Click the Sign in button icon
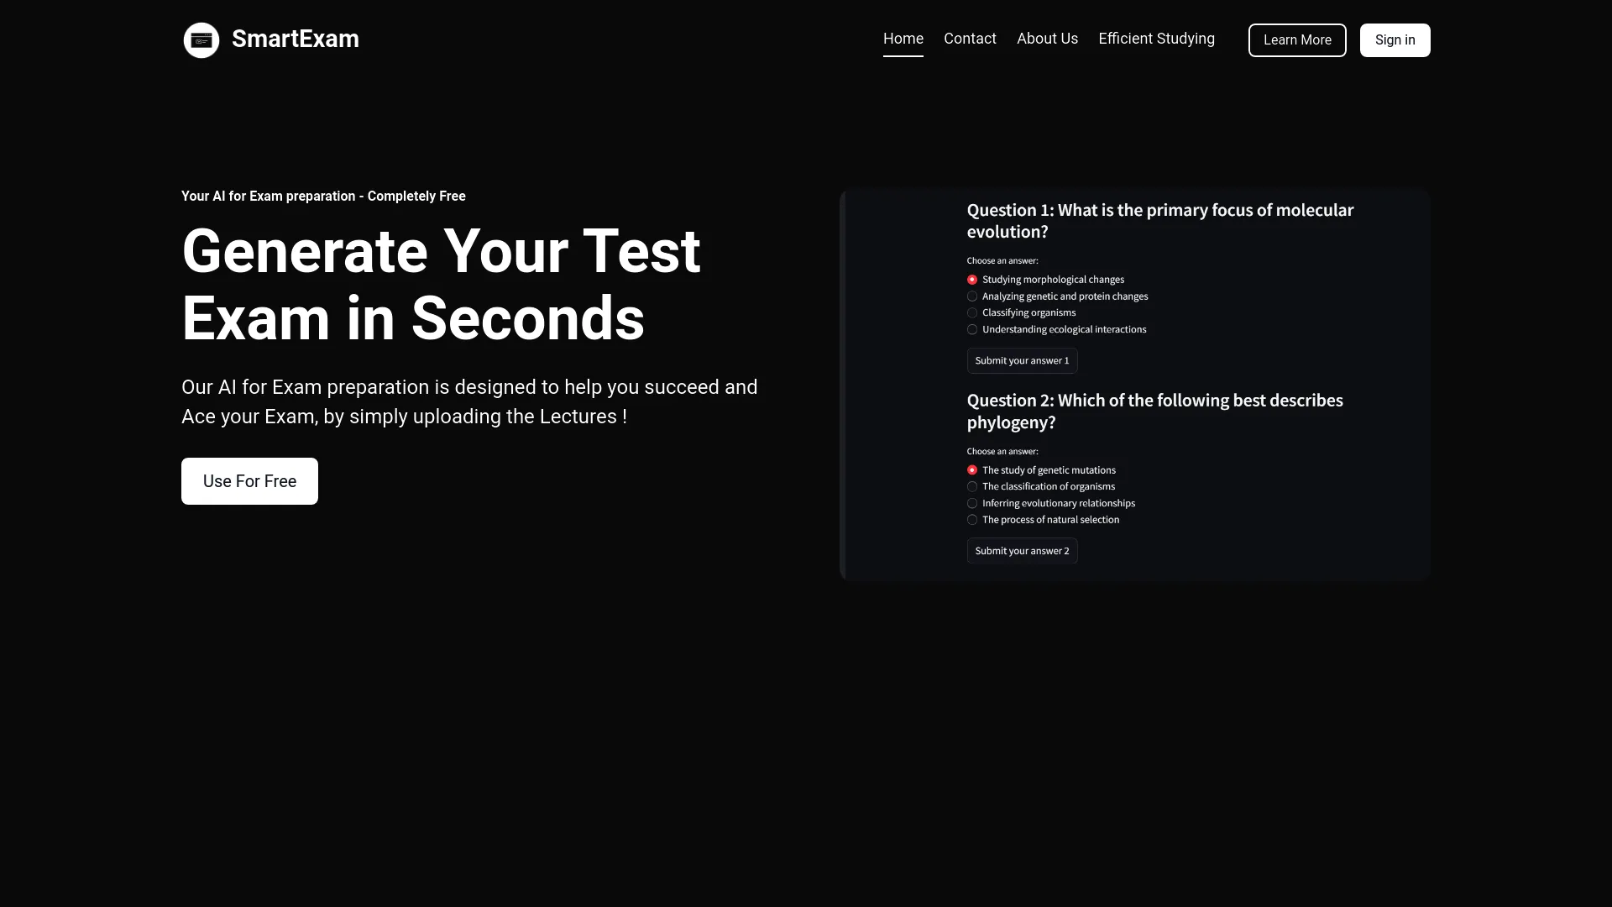The width and height of the screenshot is (1612, 907). (1395, 39)
